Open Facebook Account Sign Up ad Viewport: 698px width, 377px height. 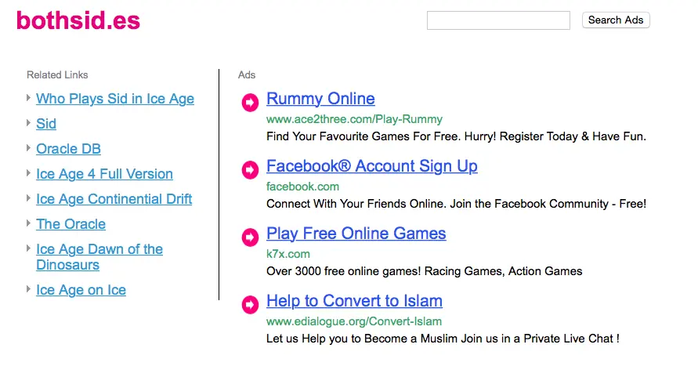[371, 166]
